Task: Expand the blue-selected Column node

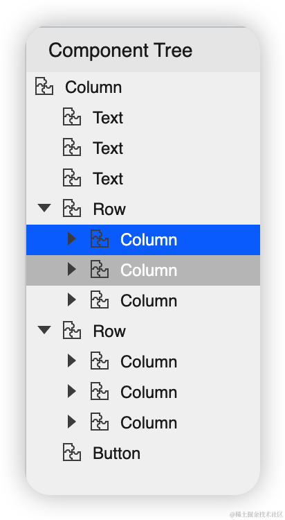Action: [72, 239]
